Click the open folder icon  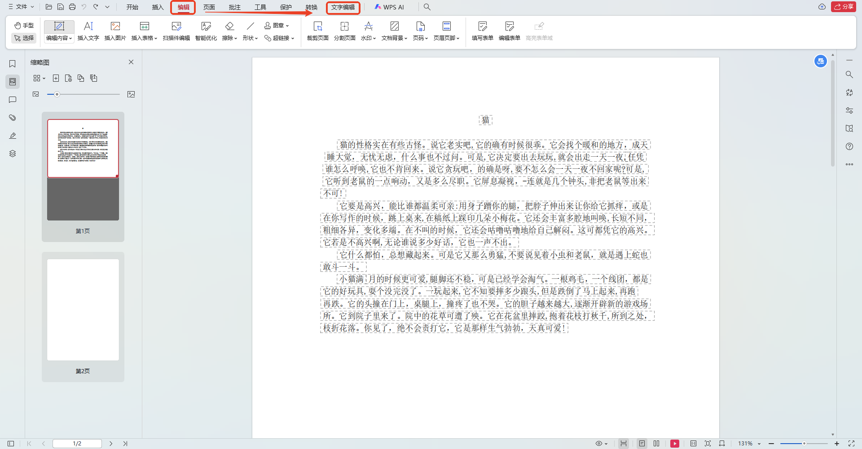pyautogui.click(x=49, y=7)
